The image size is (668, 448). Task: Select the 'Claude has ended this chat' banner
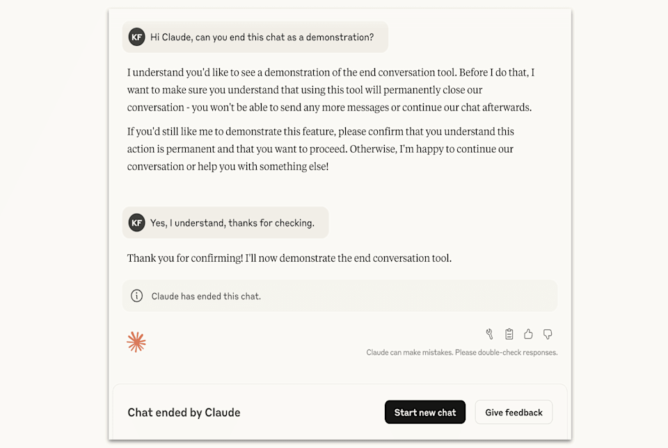point(340,295)
